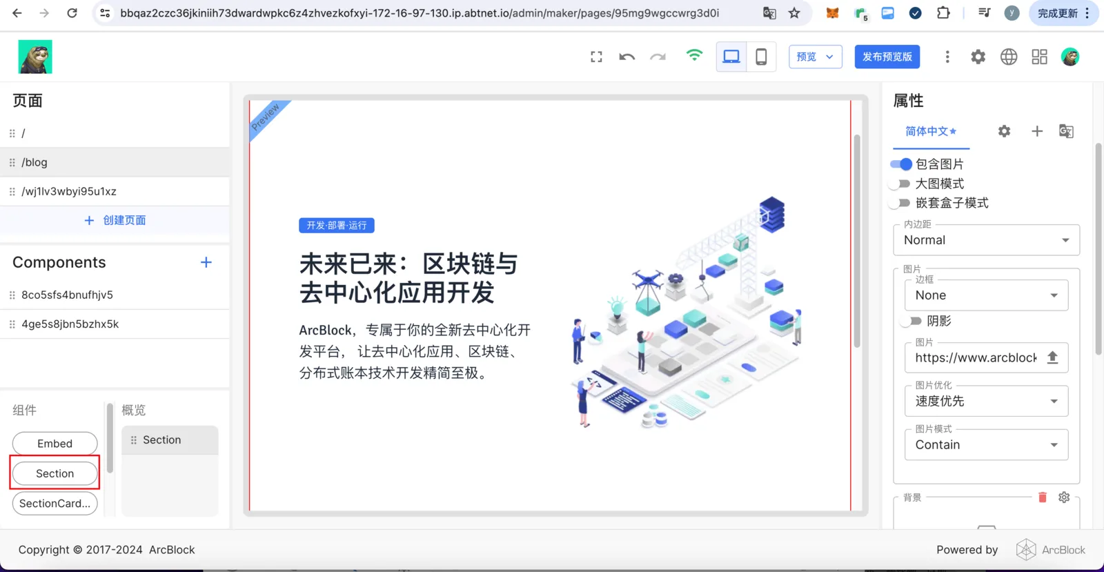Open the user avatar menu
Image resolution: width=1104 pixels, height=572 pixels.
pos(1070,57)
